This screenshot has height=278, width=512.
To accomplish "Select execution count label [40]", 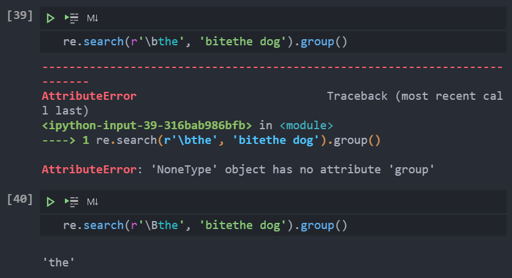I will pos(20,199).
